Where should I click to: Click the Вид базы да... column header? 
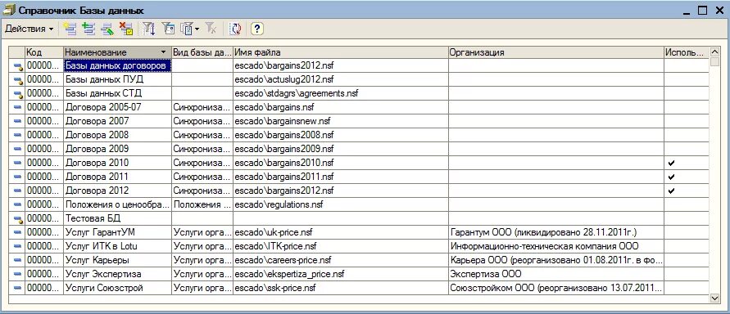[x=202, y=52]
